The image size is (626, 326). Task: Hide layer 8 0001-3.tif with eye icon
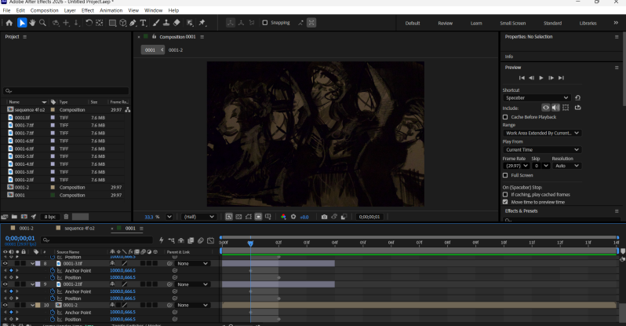pos(5,264)
